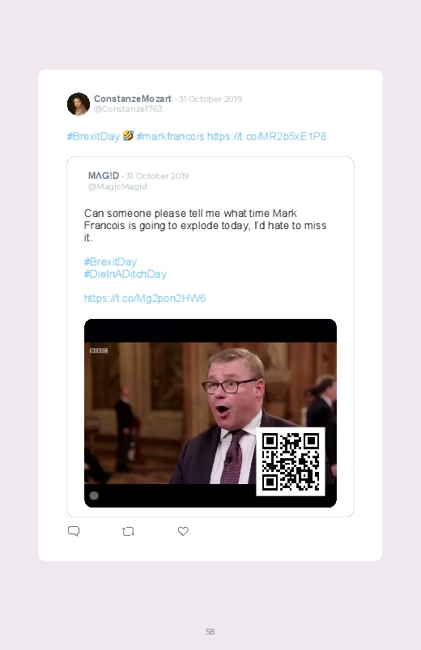Open ConstanzeMozart's profile avatar
Viewport: 421px width, 650px height.
(x=79, y=104)
